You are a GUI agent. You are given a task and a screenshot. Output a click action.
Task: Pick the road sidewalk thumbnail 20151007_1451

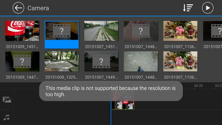pyautogui.click(x=101, y=31)
